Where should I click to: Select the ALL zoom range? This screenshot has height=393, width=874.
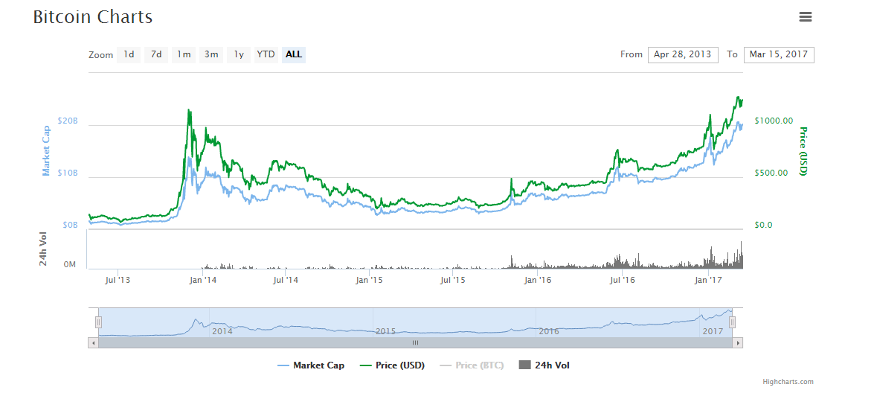click(294, 54)
